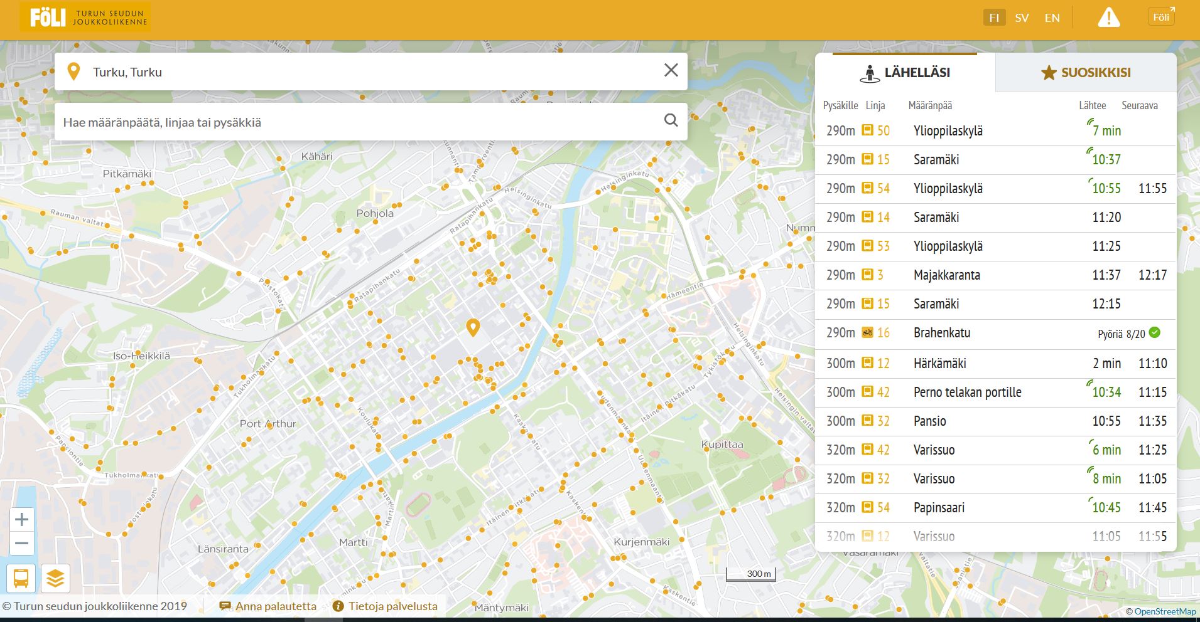This screenshot has height=622, width=1200.
Task: Click the FÖLI logo in the header
Action: point(85,18)
